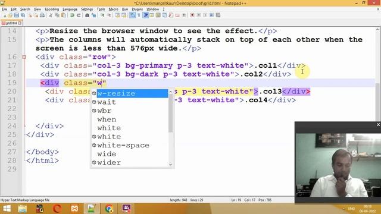The width and height of the screenshot is (381, 214).
Task: Open the File menu
Action: coord(4,10)
